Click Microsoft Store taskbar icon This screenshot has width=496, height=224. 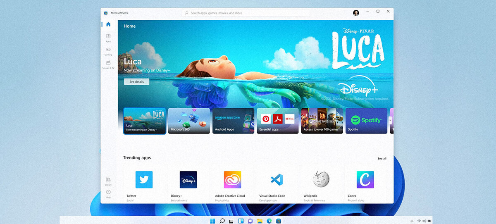pos(279,221)
